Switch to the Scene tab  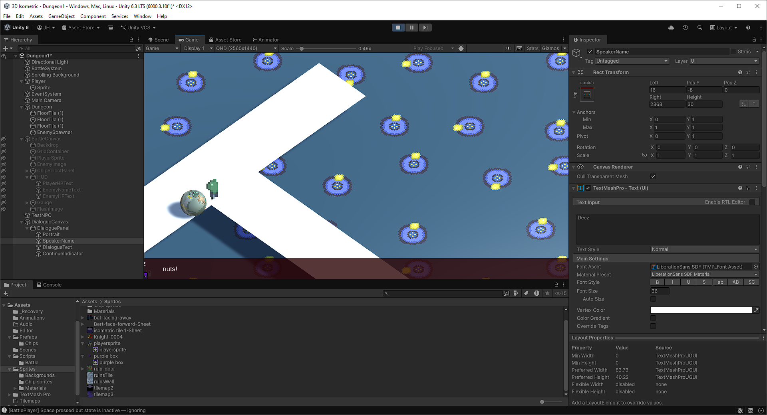(x=159, y=40)
